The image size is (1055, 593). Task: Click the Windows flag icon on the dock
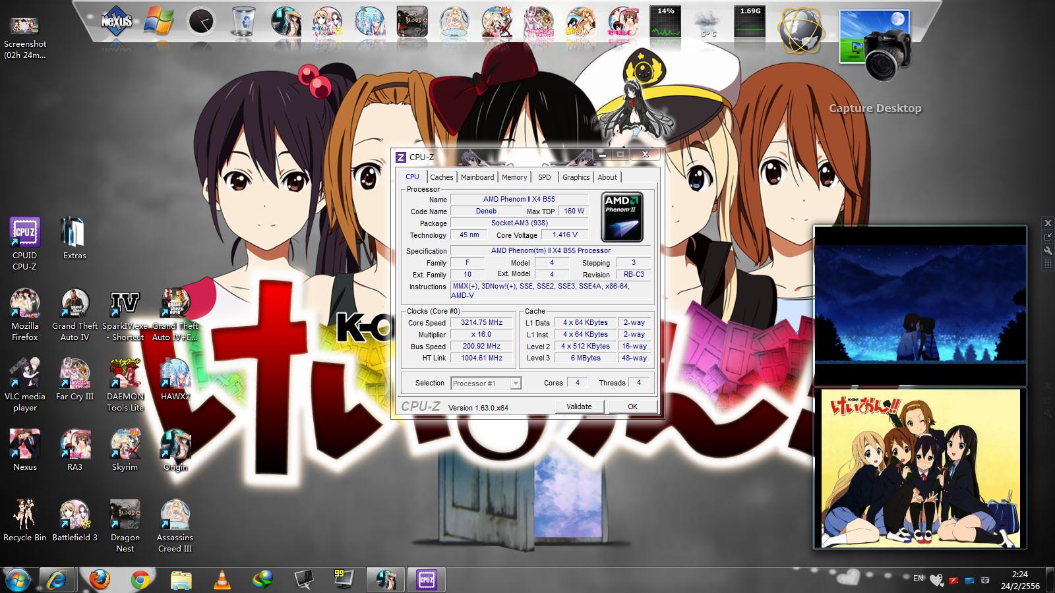point(160,22)
